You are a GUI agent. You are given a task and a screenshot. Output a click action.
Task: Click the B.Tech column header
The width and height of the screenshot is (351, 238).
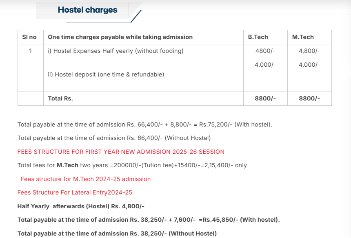point(258,37)
